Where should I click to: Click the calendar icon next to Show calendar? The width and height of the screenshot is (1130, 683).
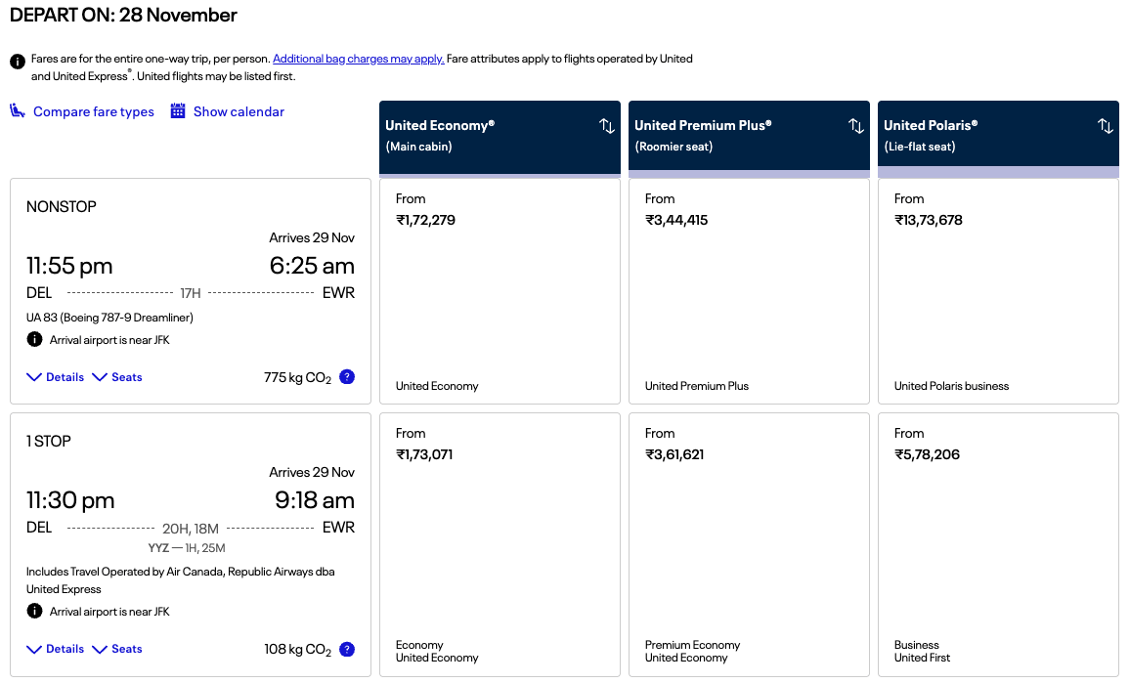click(177, 111)
